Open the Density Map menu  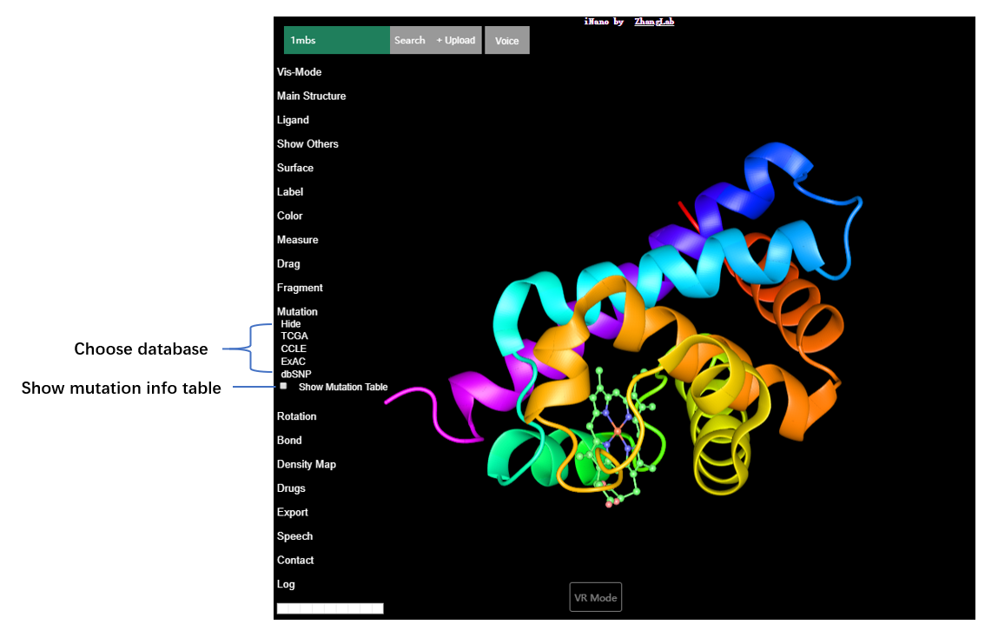tap(306, 464)
